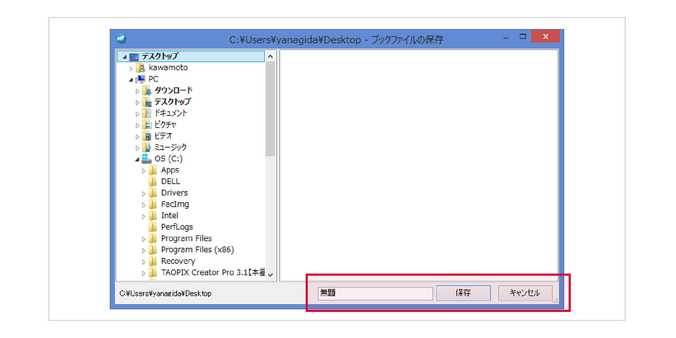This screenshot has height=338, width=676.
Task: Click the tree scrollbar down arrow
Action: [x=270, y=275]
